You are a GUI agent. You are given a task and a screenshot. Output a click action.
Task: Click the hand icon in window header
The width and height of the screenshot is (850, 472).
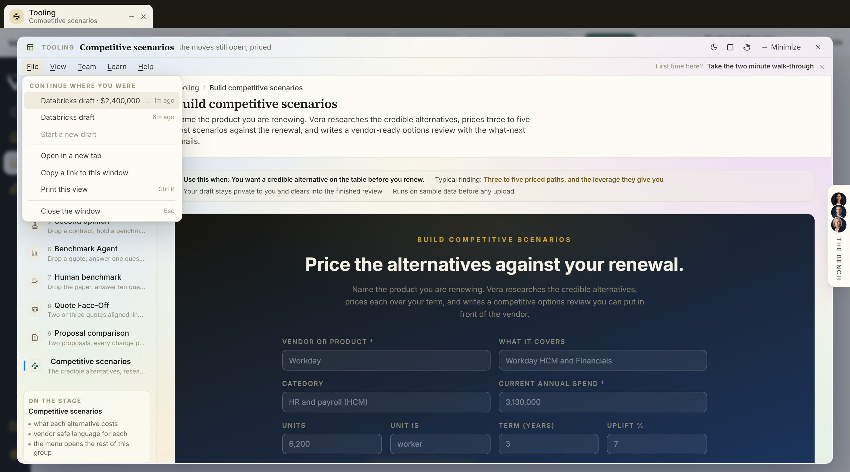(x=747, y=47)
